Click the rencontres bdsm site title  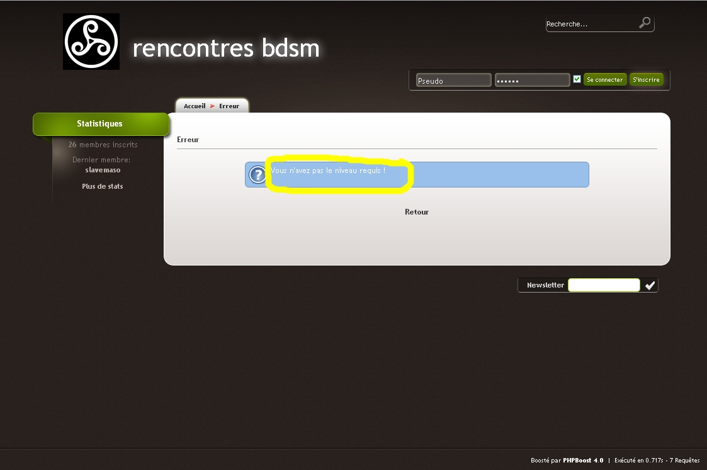coord(226,48)
